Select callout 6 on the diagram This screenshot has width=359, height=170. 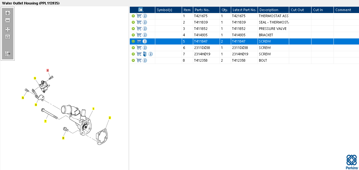tap(23, 98)
